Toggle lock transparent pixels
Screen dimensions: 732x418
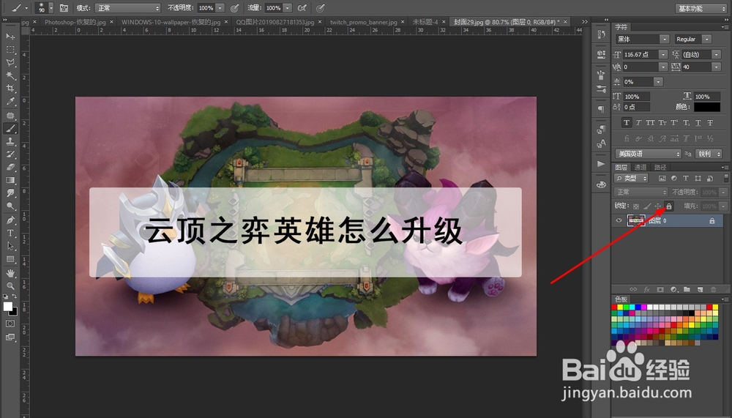pos(636,206)
